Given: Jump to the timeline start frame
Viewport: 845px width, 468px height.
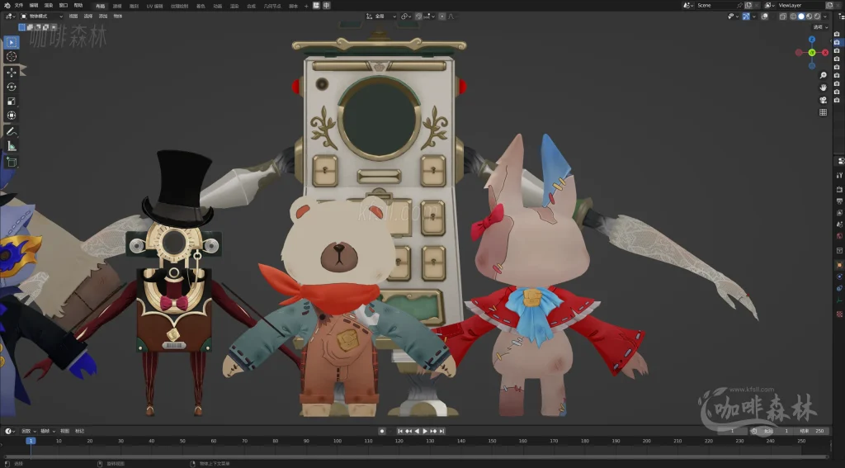Looking at the screenshot, I should click(400, 432).
